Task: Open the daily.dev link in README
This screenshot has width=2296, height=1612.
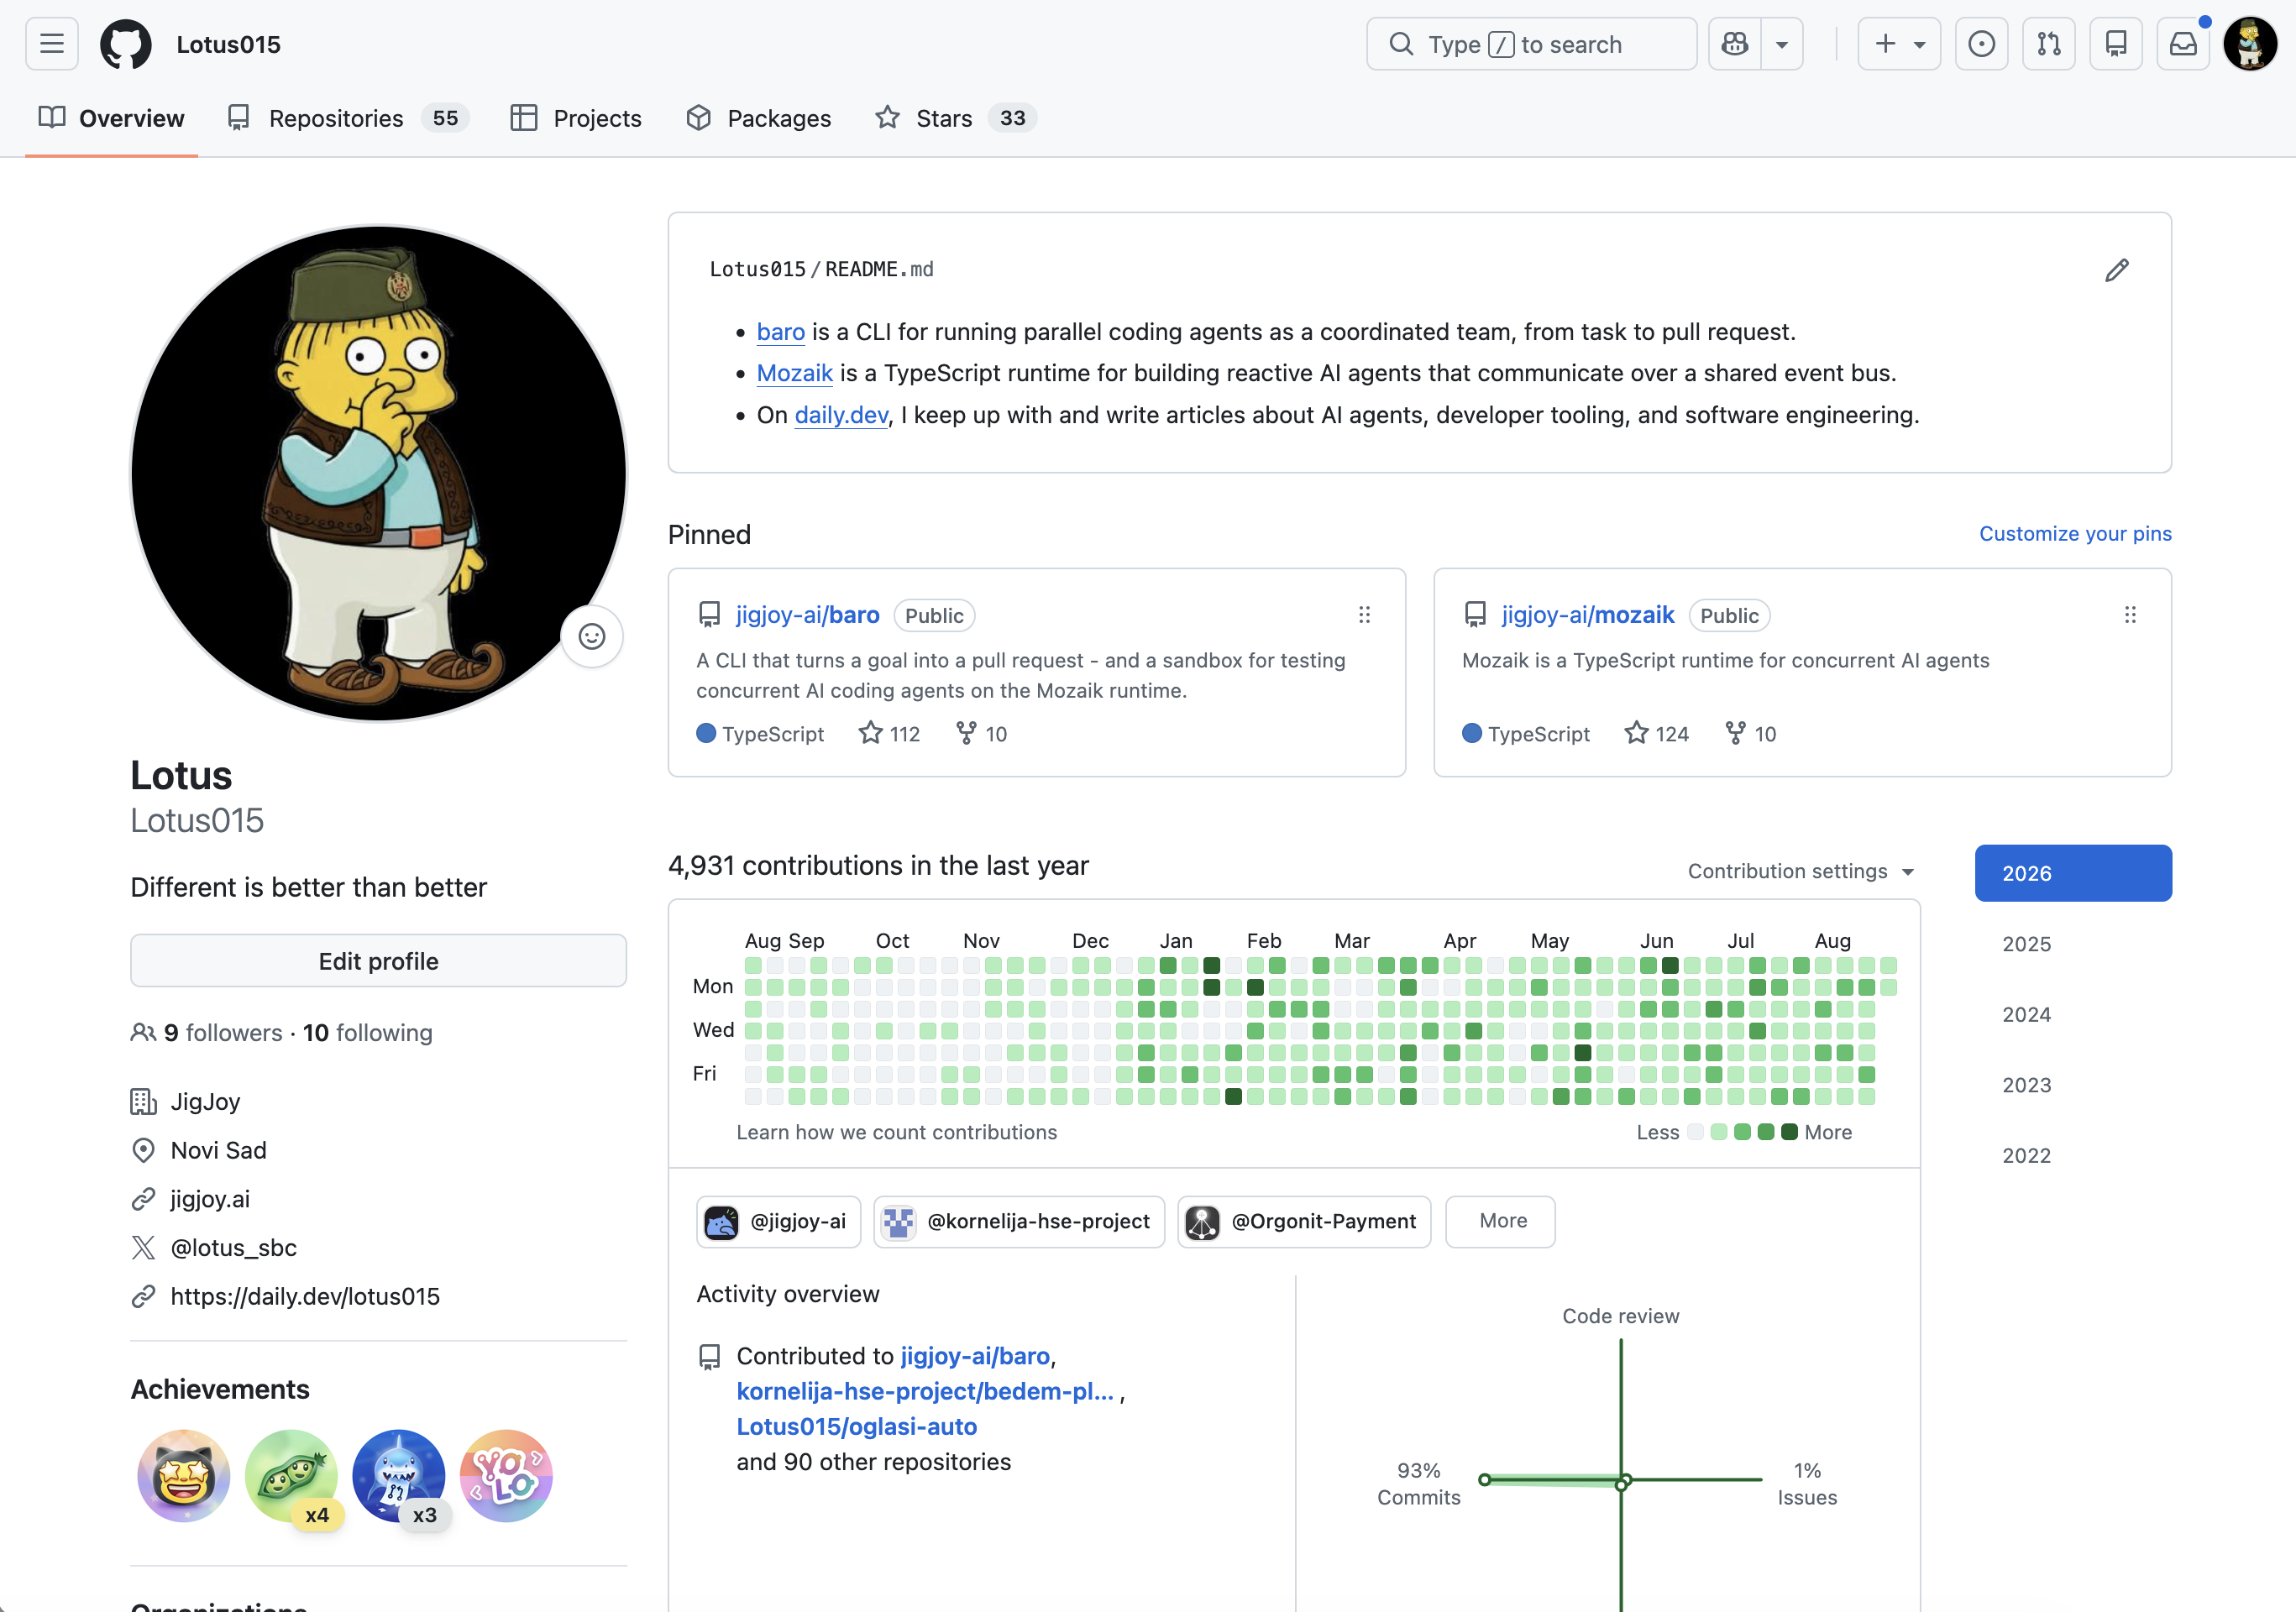Action: click(842, 415)
